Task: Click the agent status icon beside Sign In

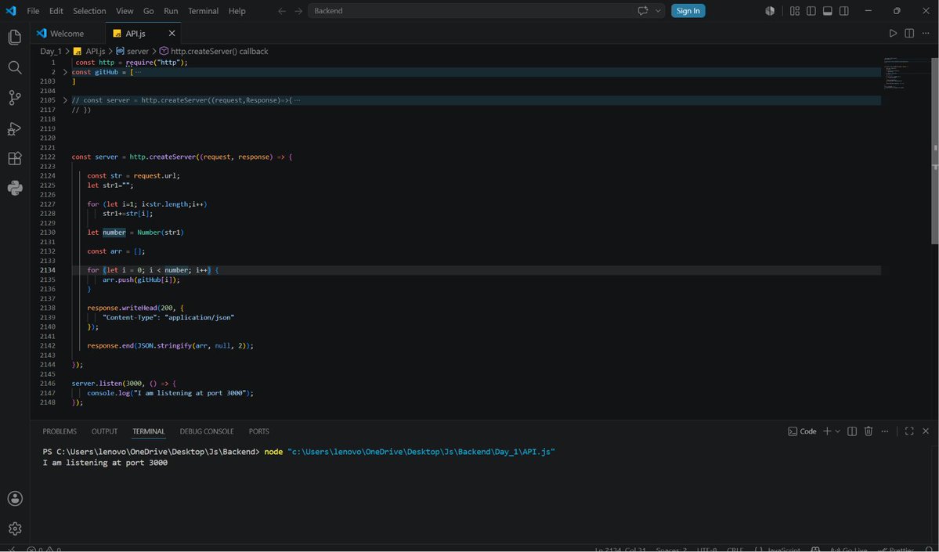Action: (770, 11)
